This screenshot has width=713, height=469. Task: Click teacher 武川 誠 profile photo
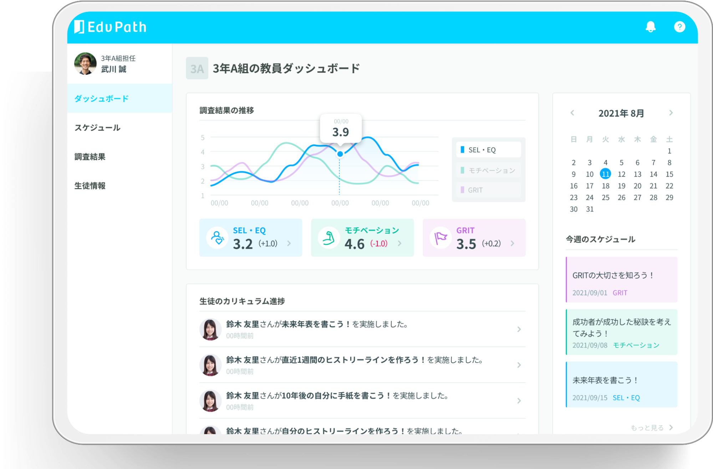coord(85,63)
